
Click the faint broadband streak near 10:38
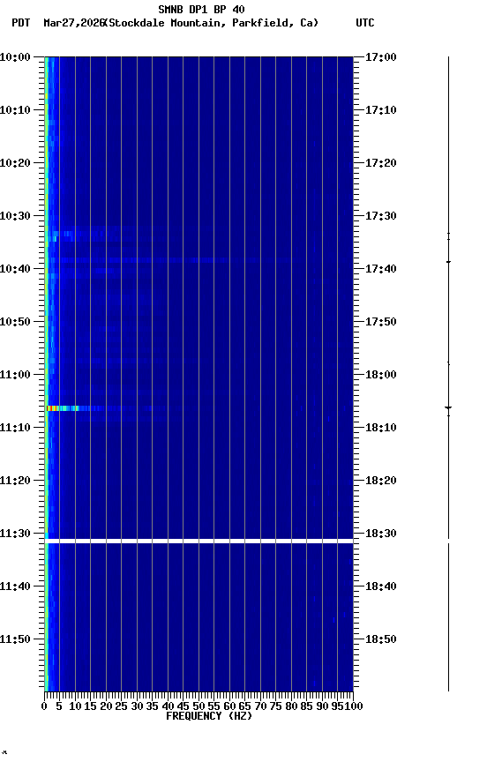click(146, 260)
